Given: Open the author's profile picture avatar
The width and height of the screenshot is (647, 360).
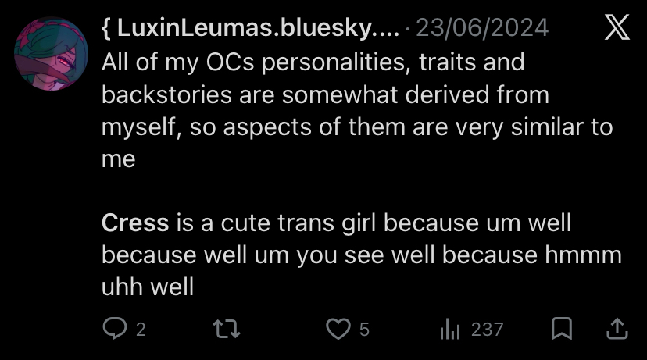Looking at the screenshot, I should pos(51,54).
